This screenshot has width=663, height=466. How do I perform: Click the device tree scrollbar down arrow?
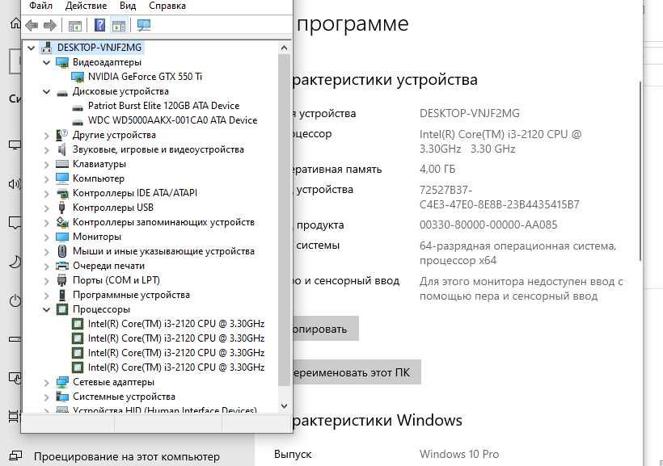coord(284,406)
